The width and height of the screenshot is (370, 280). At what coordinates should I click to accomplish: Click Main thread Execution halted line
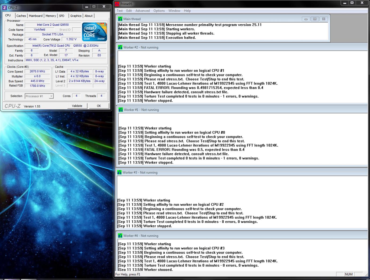pyautogui.click(x=157, y=38)
